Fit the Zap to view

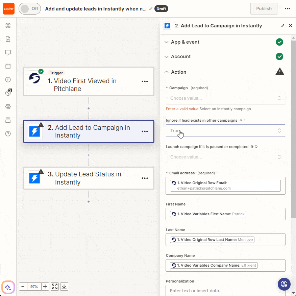pyautogui.click(x=55, y=287)
